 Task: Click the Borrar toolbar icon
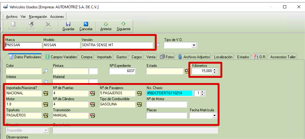pos(48,24)
